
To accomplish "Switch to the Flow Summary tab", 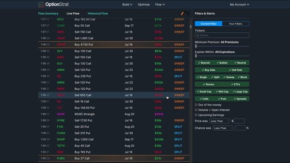I will [48, 14].
